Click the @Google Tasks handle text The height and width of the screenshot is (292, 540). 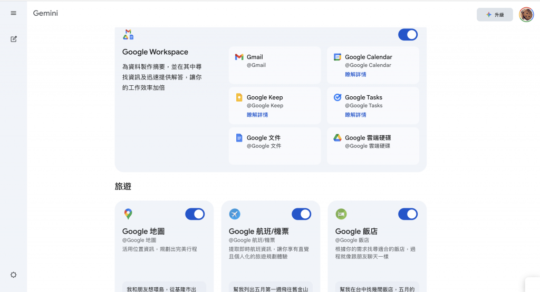point(364,106)
